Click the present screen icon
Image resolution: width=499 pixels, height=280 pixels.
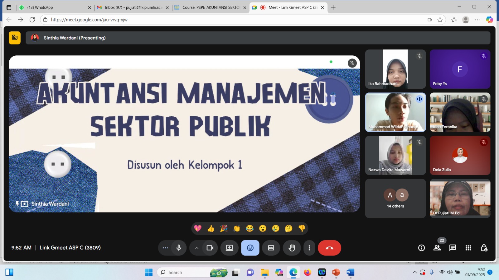[230, 248]
